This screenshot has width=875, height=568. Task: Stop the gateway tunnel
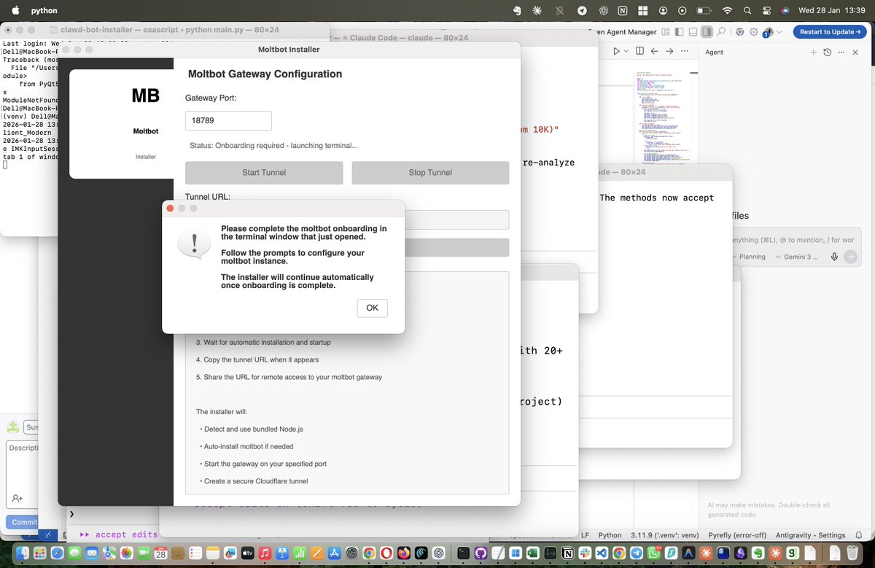tap(430, 173)
